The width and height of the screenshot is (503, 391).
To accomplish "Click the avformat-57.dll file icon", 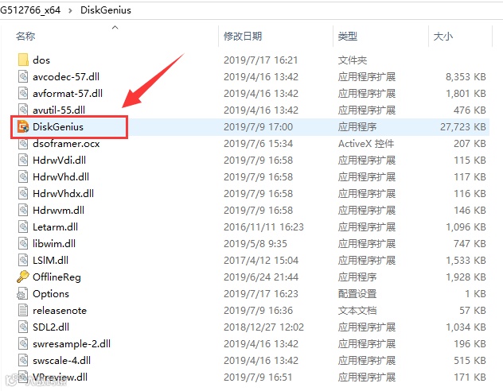I will (23, 93).
